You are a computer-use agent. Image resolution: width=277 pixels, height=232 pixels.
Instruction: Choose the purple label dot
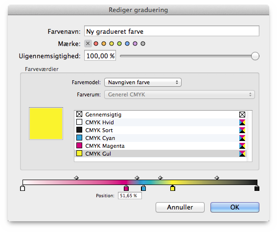coord(135,44)
